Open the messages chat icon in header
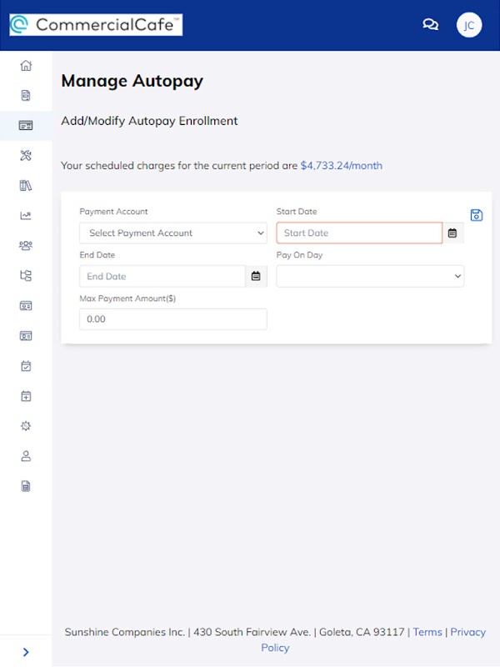The image size is (500, 667). pos(431,25)
